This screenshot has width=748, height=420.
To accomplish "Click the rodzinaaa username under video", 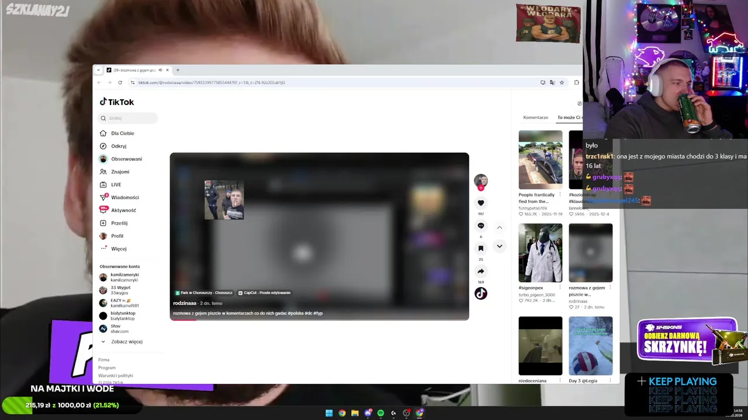I will pos(185,303).
